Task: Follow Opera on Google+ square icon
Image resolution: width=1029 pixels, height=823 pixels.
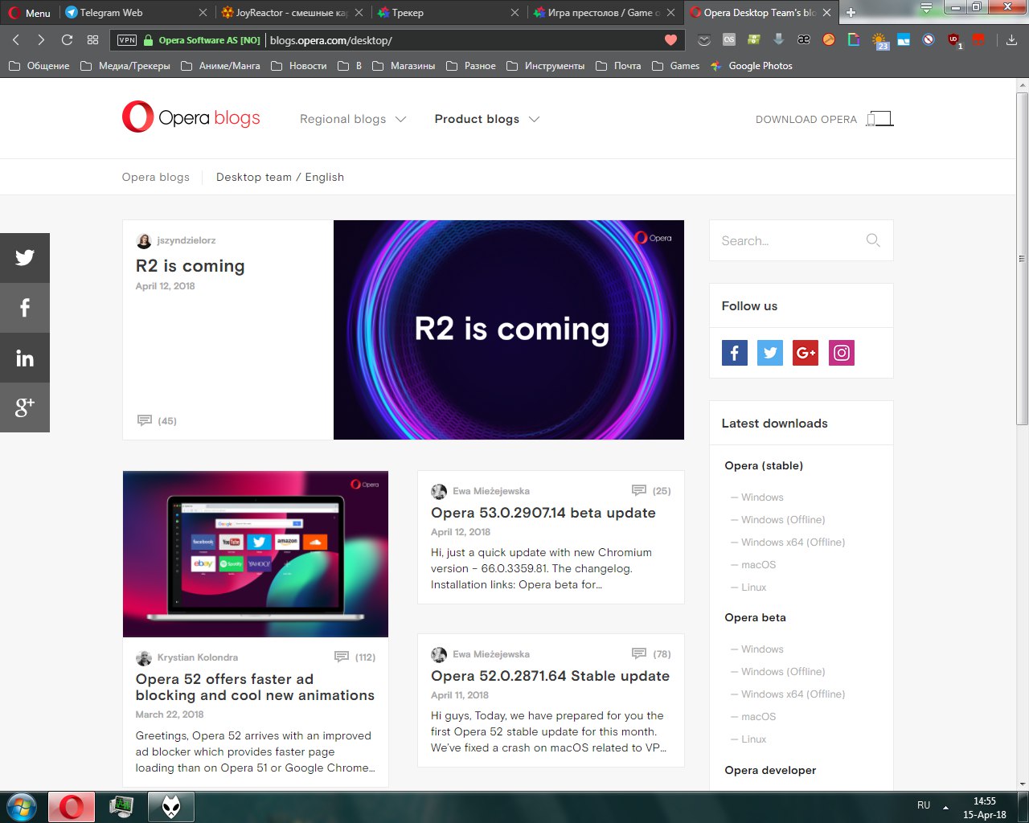Action: 806,353
